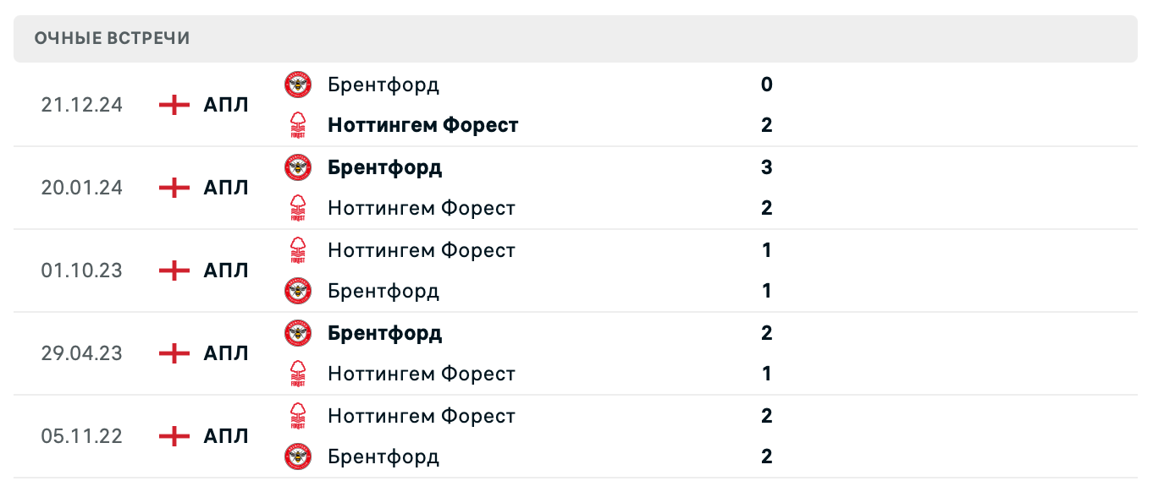Viewport: 1153px width, 492px height.
Task: Click the Nottingham Forest logo in the 01.10.23 match
Action: click(298, 249)
